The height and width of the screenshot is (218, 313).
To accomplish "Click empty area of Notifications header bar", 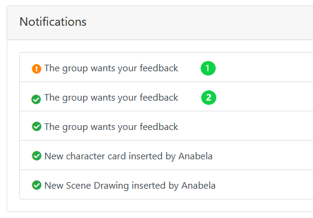I will (x=200, y=23).
